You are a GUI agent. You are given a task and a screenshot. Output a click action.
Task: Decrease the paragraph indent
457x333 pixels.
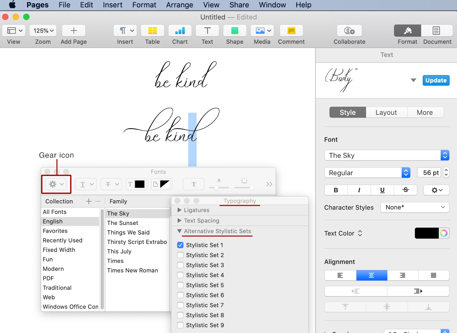pos(356,291)
